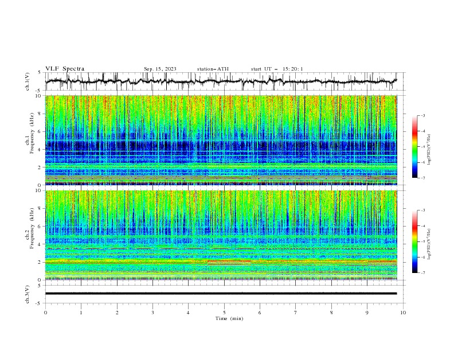Click the 'start UT = 15:20:1' text
This screenshot has height=351, width=454.
(277, 69)
